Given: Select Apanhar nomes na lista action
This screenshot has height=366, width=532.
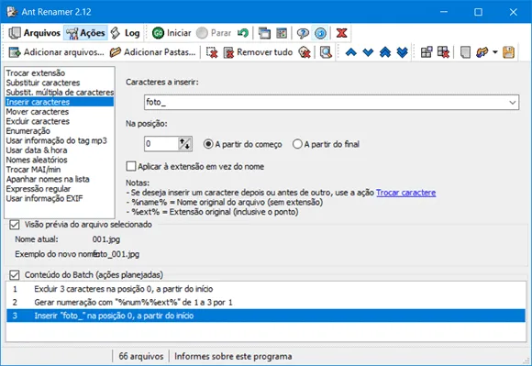Looking at the screenshot, I should (60, 179).
